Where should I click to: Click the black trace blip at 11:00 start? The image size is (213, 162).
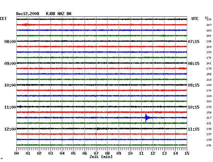20,107
